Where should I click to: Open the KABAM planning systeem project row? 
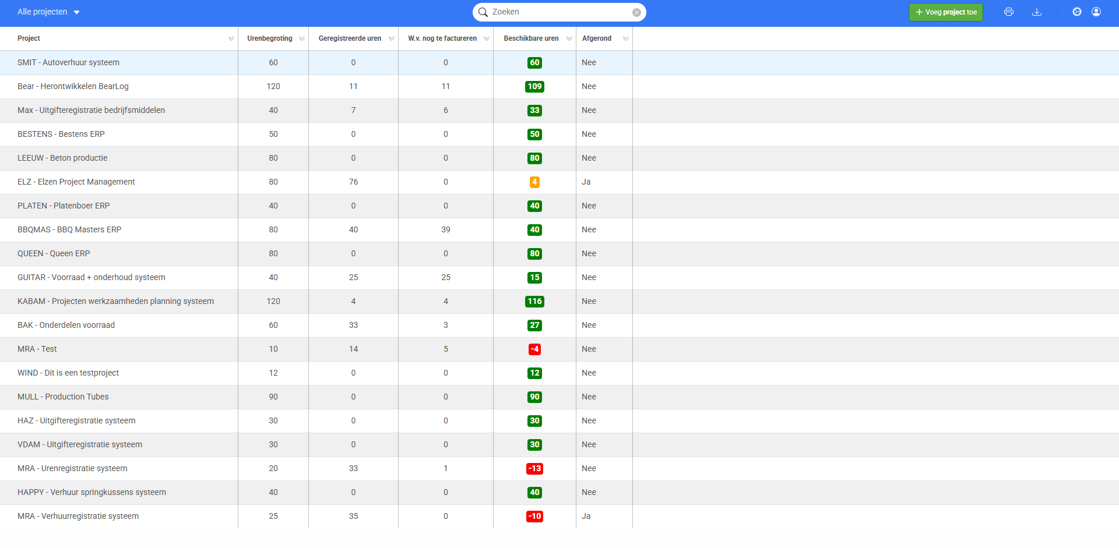tap(115, 302)
